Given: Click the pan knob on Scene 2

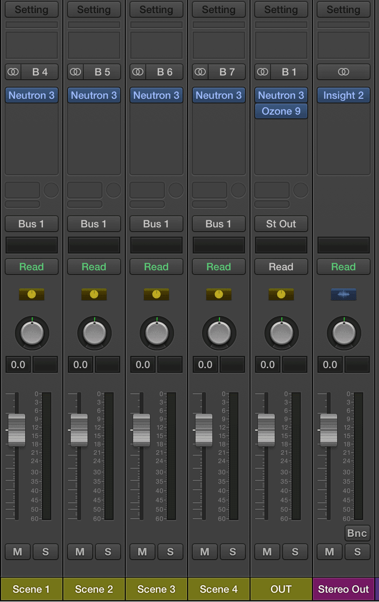Looking at the screenshot, I should (94, 333).
